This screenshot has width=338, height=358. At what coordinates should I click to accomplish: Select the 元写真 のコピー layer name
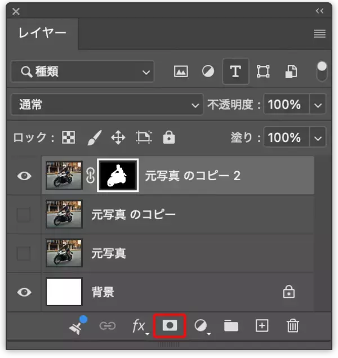pyautogui.click(x=134, y=214)
